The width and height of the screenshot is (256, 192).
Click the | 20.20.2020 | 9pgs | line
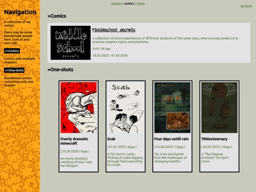click(75, 151)
